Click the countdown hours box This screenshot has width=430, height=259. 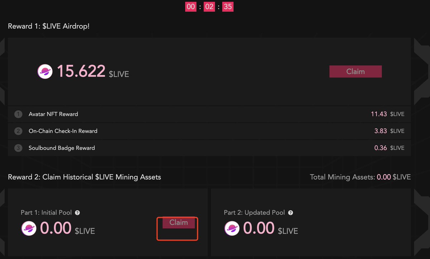click(x=191, y=7)
